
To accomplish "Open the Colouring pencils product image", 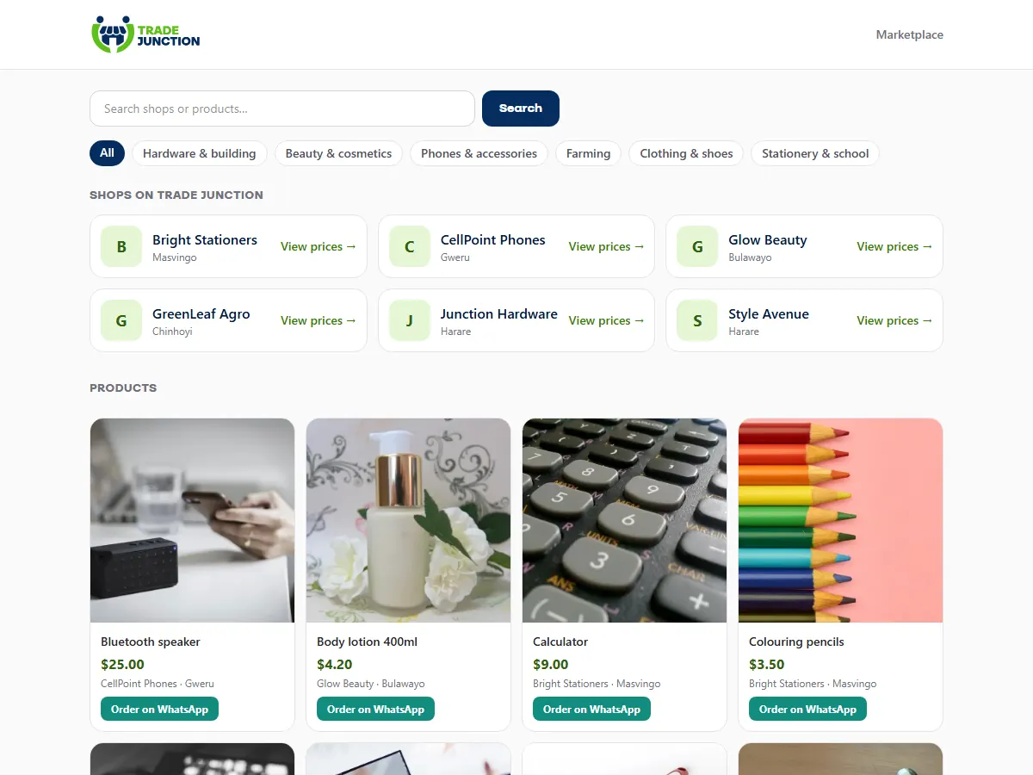I will (841, 520).
